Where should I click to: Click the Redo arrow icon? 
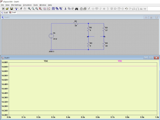click(130, 9)
